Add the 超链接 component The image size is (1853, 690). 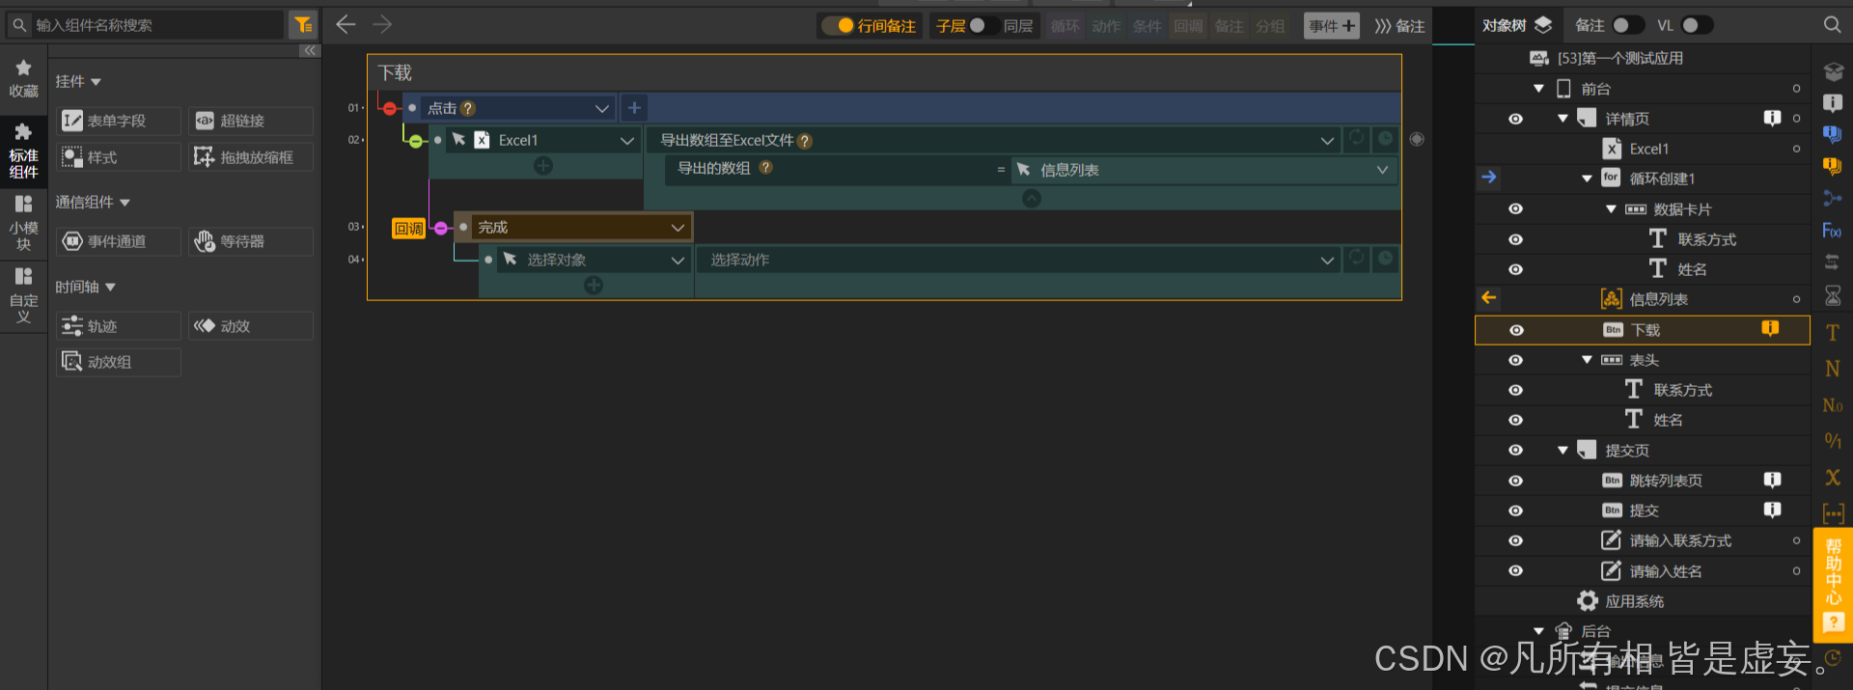pyautogui.click(x=251, y=121)
